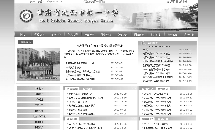
Task: Switch to the 校园新闻 tab
Action: [72, 89]
